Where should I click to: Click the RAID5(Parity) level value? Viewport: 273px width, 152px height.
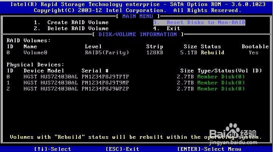(107, 52)
